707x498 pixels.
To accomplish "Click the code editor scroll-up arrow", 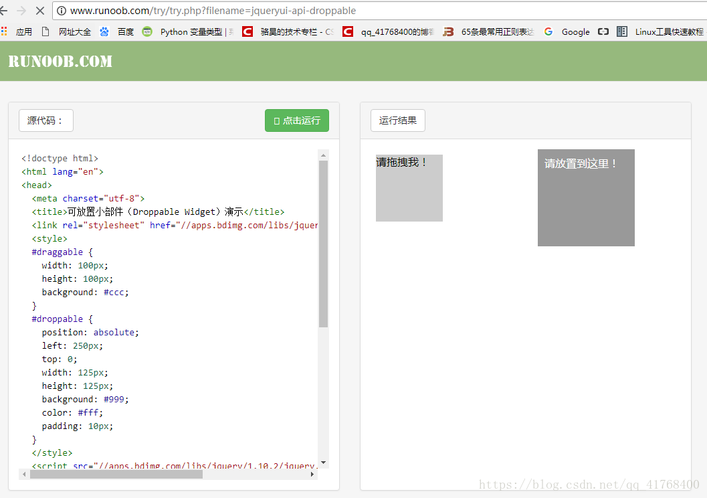I will click(x=323, y=155).
